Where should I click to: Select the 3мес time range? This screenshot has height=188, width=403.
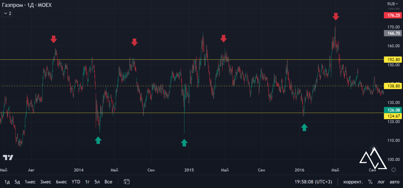46,182
